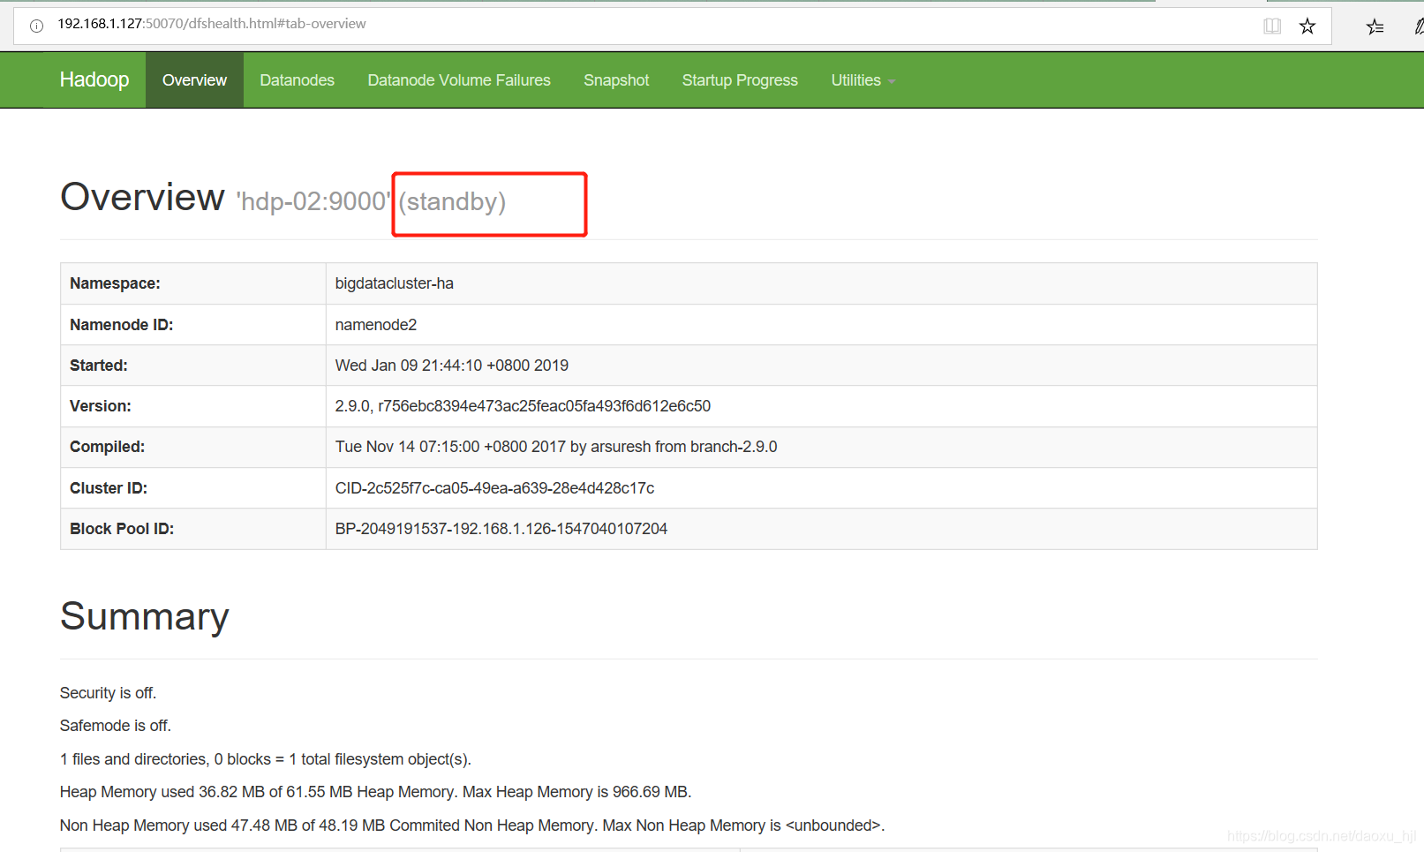The height and width of the screenshot is (852, 1424).
Task: Click the Compiled: label
Action: point(107,447)
